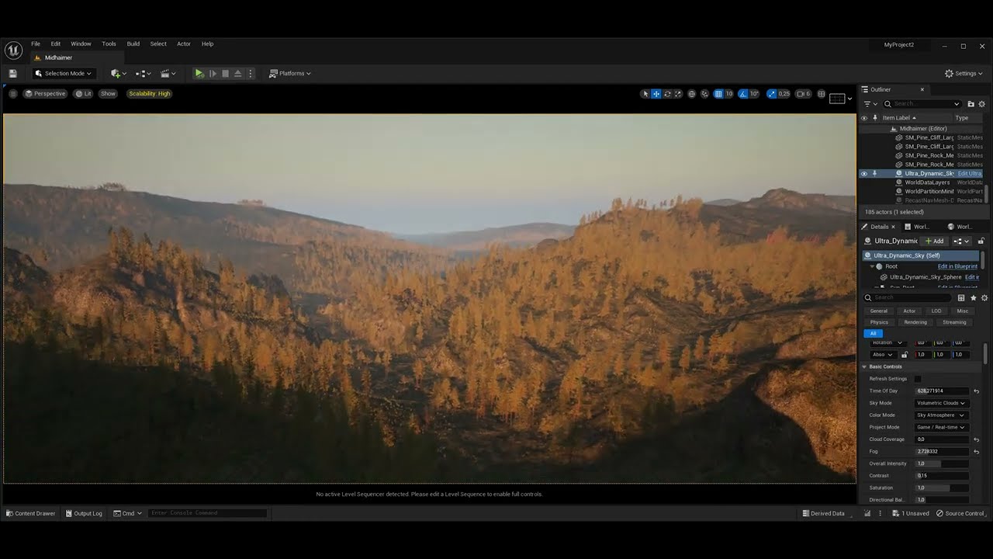Image resolution: width=993 pixels, height=559 pixels.
Task: Click the Scalability: High warning button
Action: pos(150,93)
